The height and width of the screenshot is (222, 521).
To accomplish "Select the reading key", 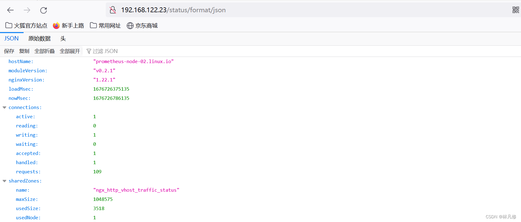I will (x=27, y=126).
